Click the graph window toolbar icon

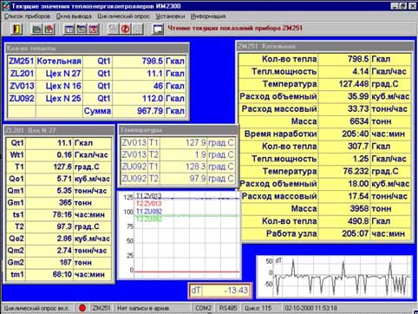tap(82, 29)
